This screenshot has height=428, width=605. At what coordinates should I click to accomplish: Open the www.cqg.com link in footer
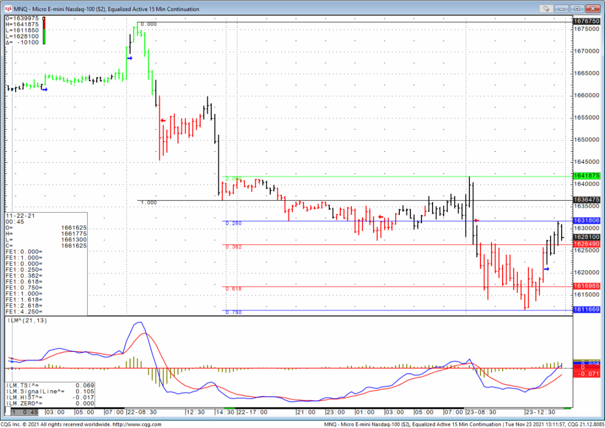[133, 424]
